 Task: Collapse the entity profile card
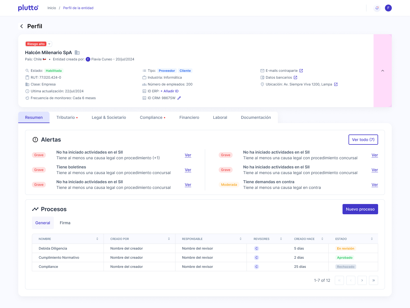click(382, 71)
